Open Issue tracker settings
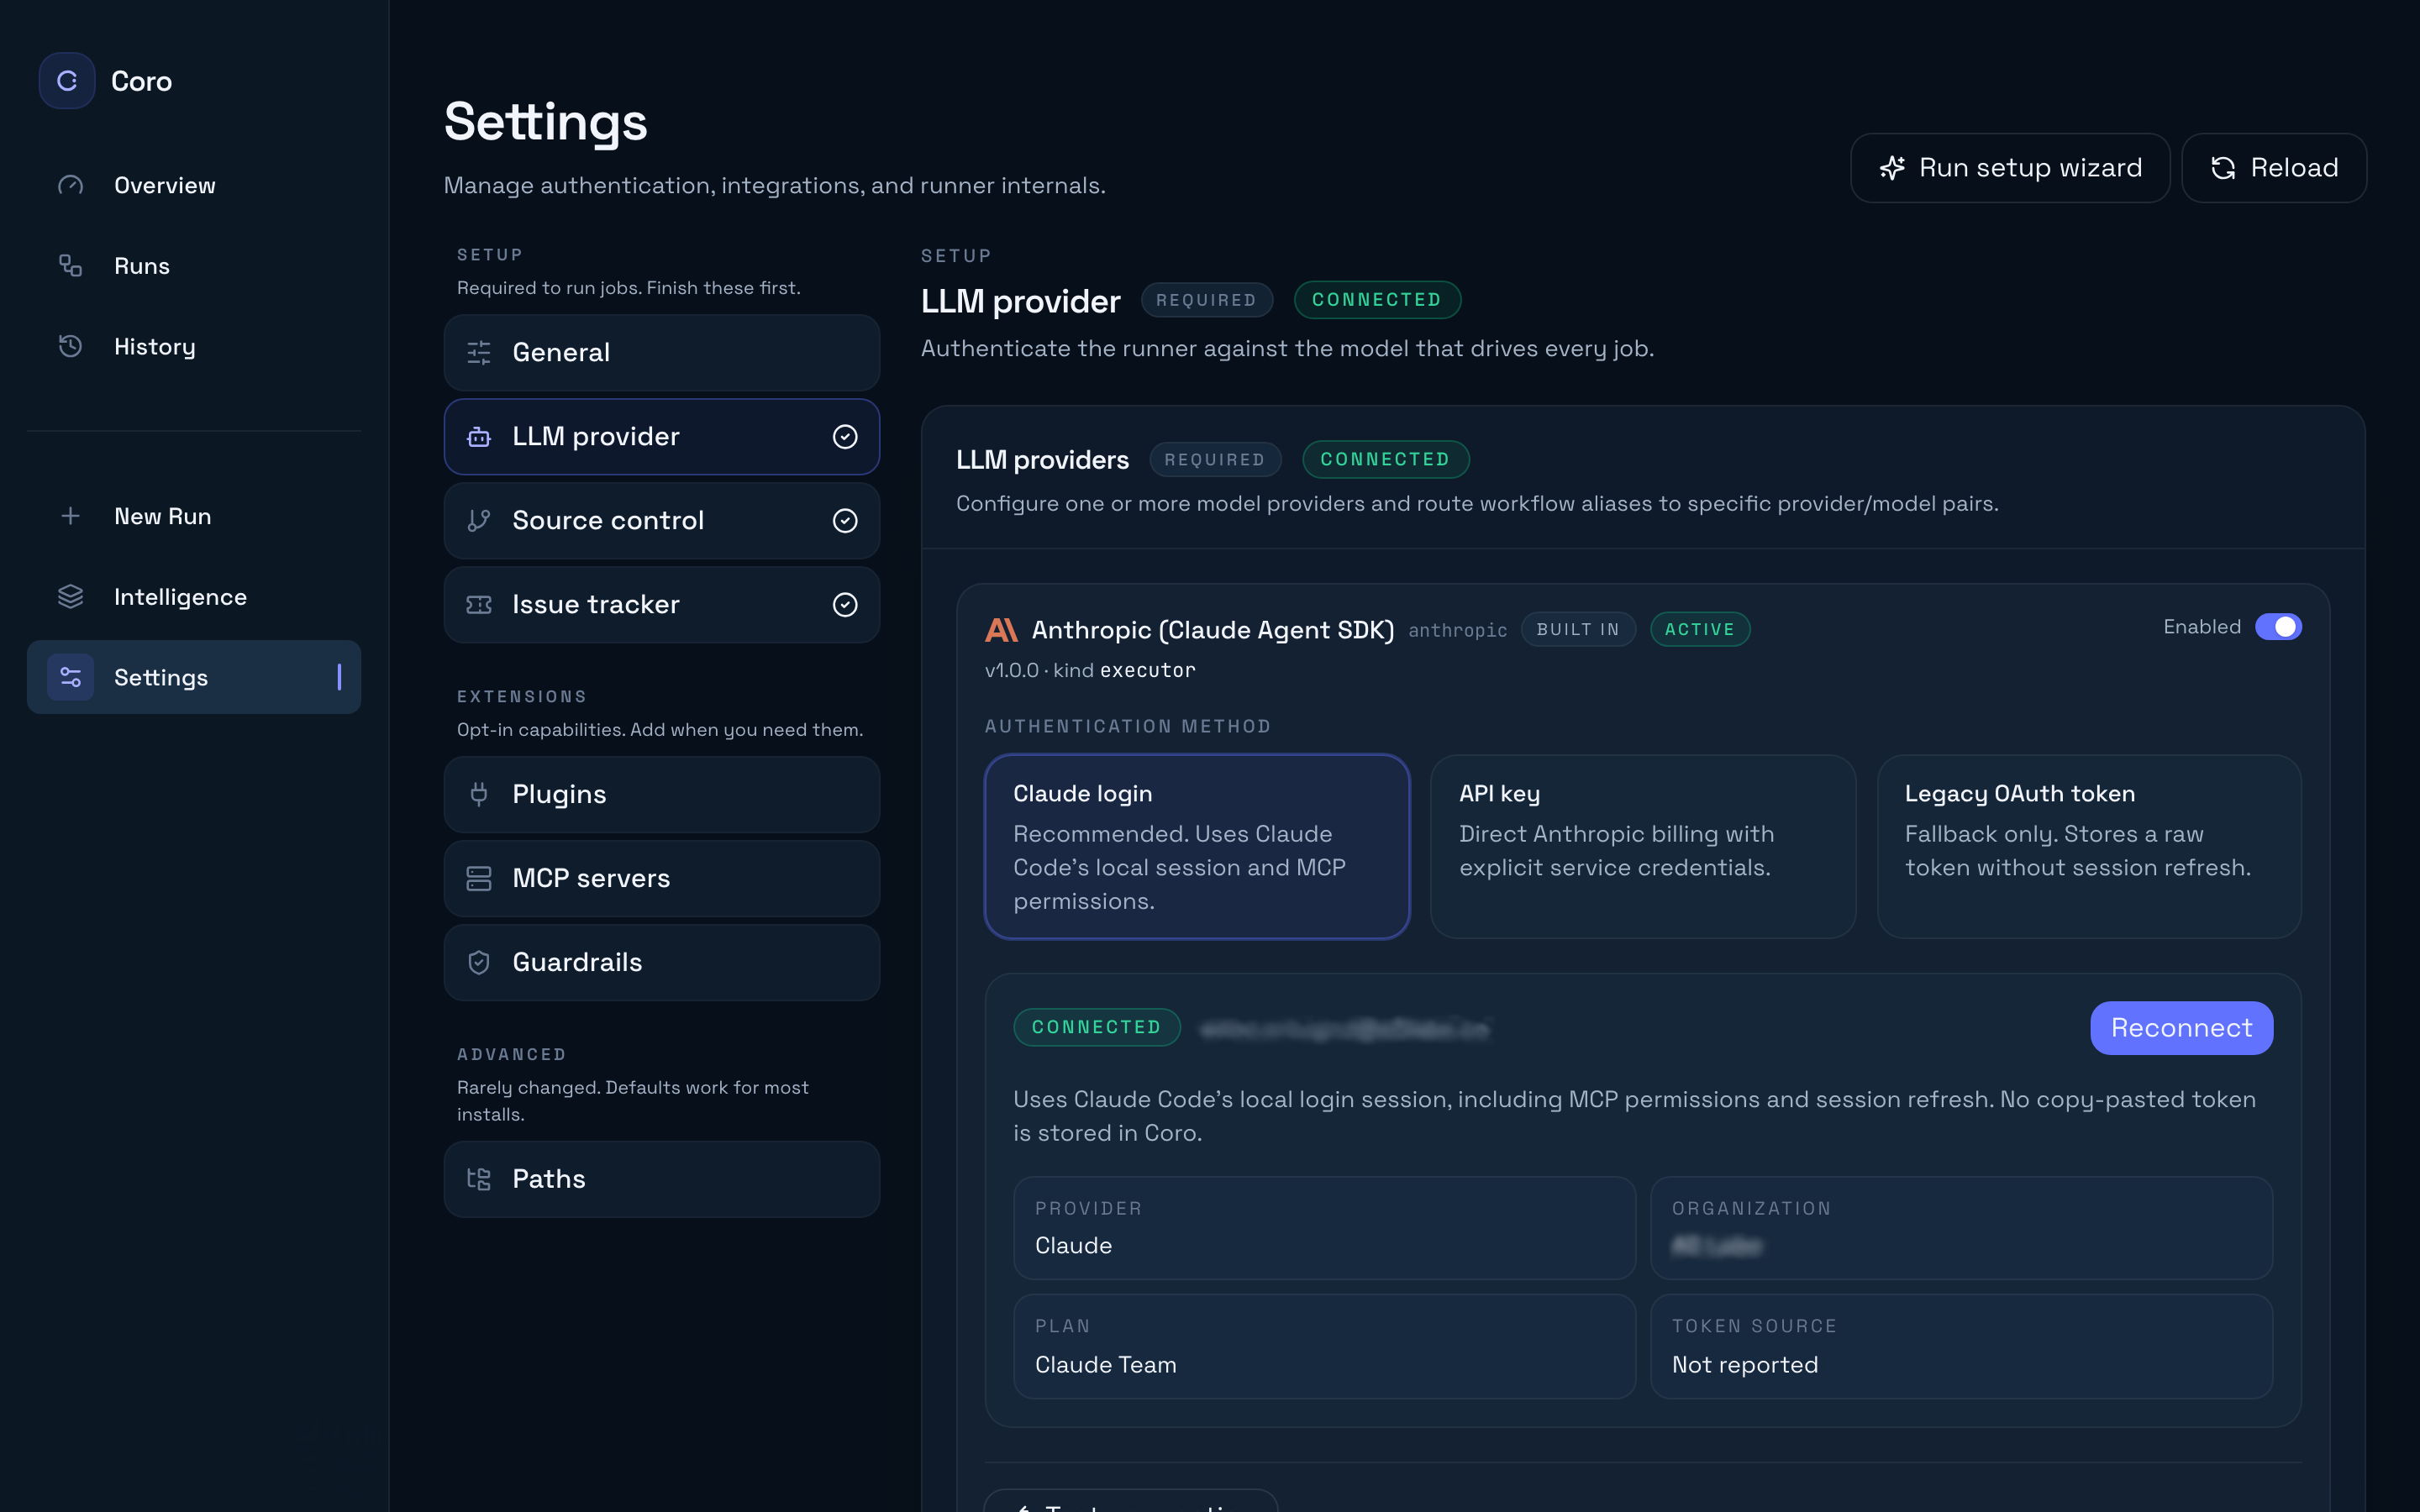Screen dimensions: 2420x1512 [662, 605]
